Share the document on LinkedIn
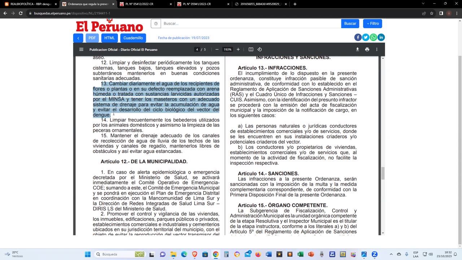The image size is (462, 260). pyautogui.click(x=381, y=38)
